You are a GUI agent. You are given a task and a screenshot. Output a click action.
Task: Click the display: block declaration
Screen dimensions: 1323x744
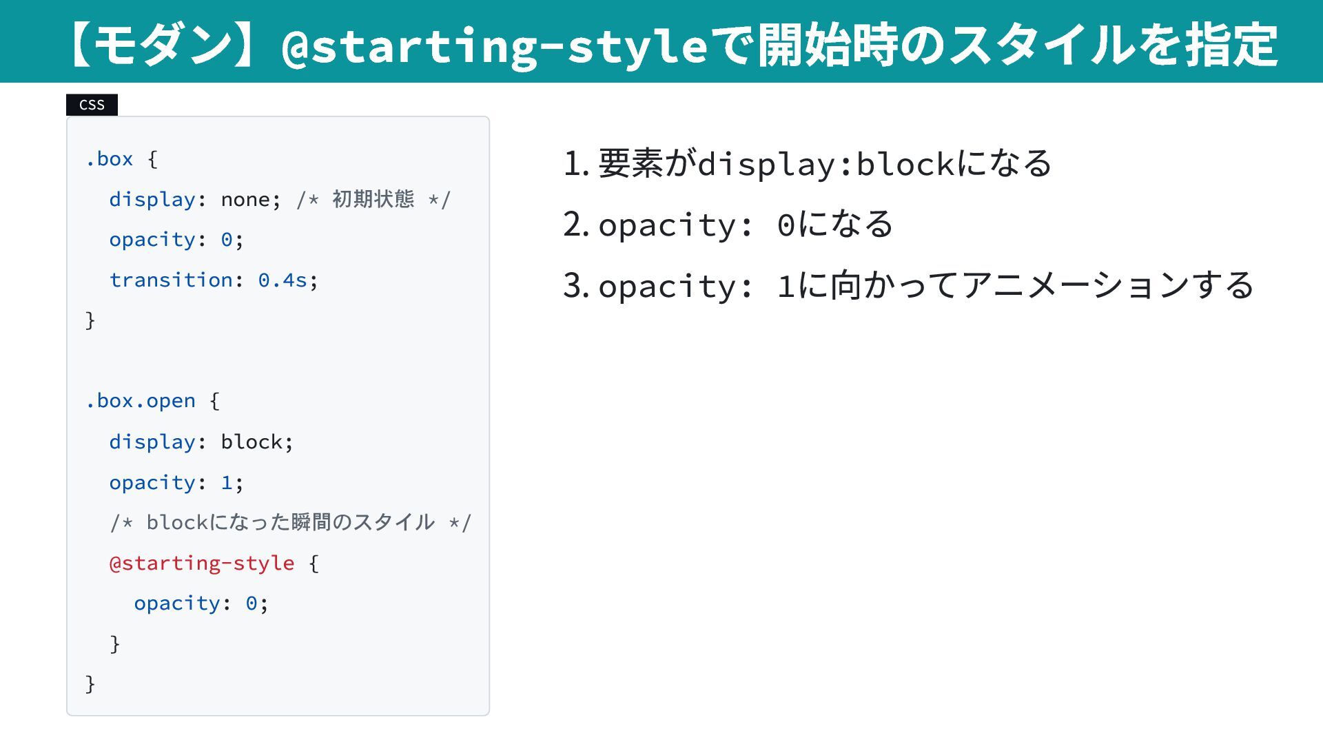201,442
